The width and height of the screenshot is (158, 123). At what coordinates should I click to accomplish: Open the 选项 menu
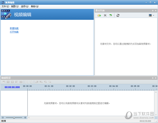25,6
